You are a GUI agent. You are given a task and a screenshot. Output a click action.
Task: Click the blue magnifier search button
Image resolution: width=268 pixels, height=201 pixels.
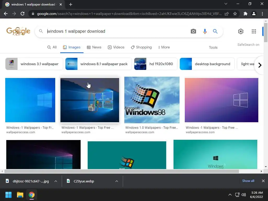pyautogui.click(x=215, y=31)
